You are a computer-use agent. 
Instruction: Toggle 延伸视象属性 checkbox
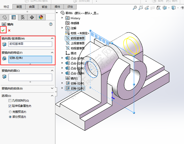tap(10, 106)
